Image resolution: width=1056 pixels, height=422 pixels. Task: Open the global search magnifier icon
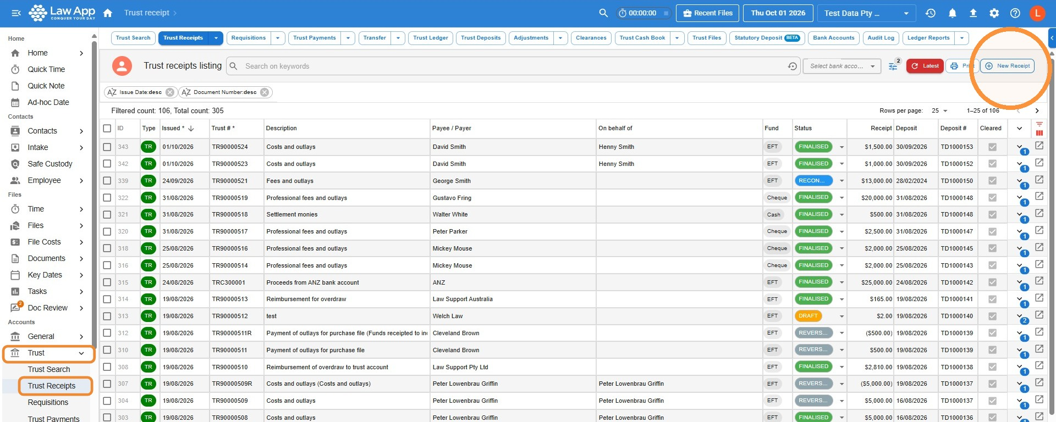[603, 13]
